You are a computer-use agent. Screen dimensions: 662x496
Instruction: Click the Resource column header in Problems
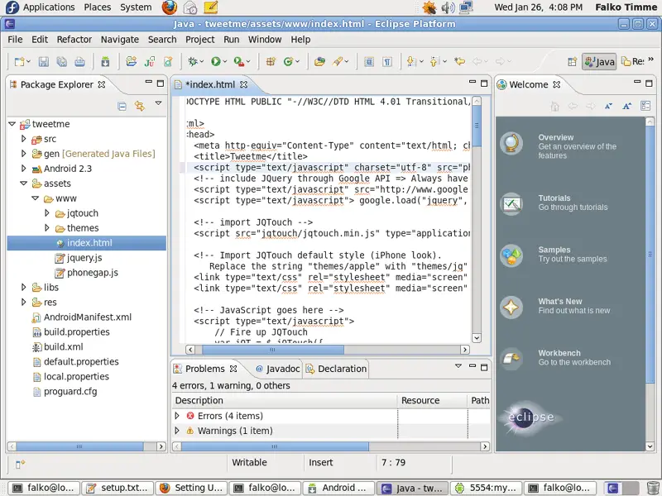point(432,400)
